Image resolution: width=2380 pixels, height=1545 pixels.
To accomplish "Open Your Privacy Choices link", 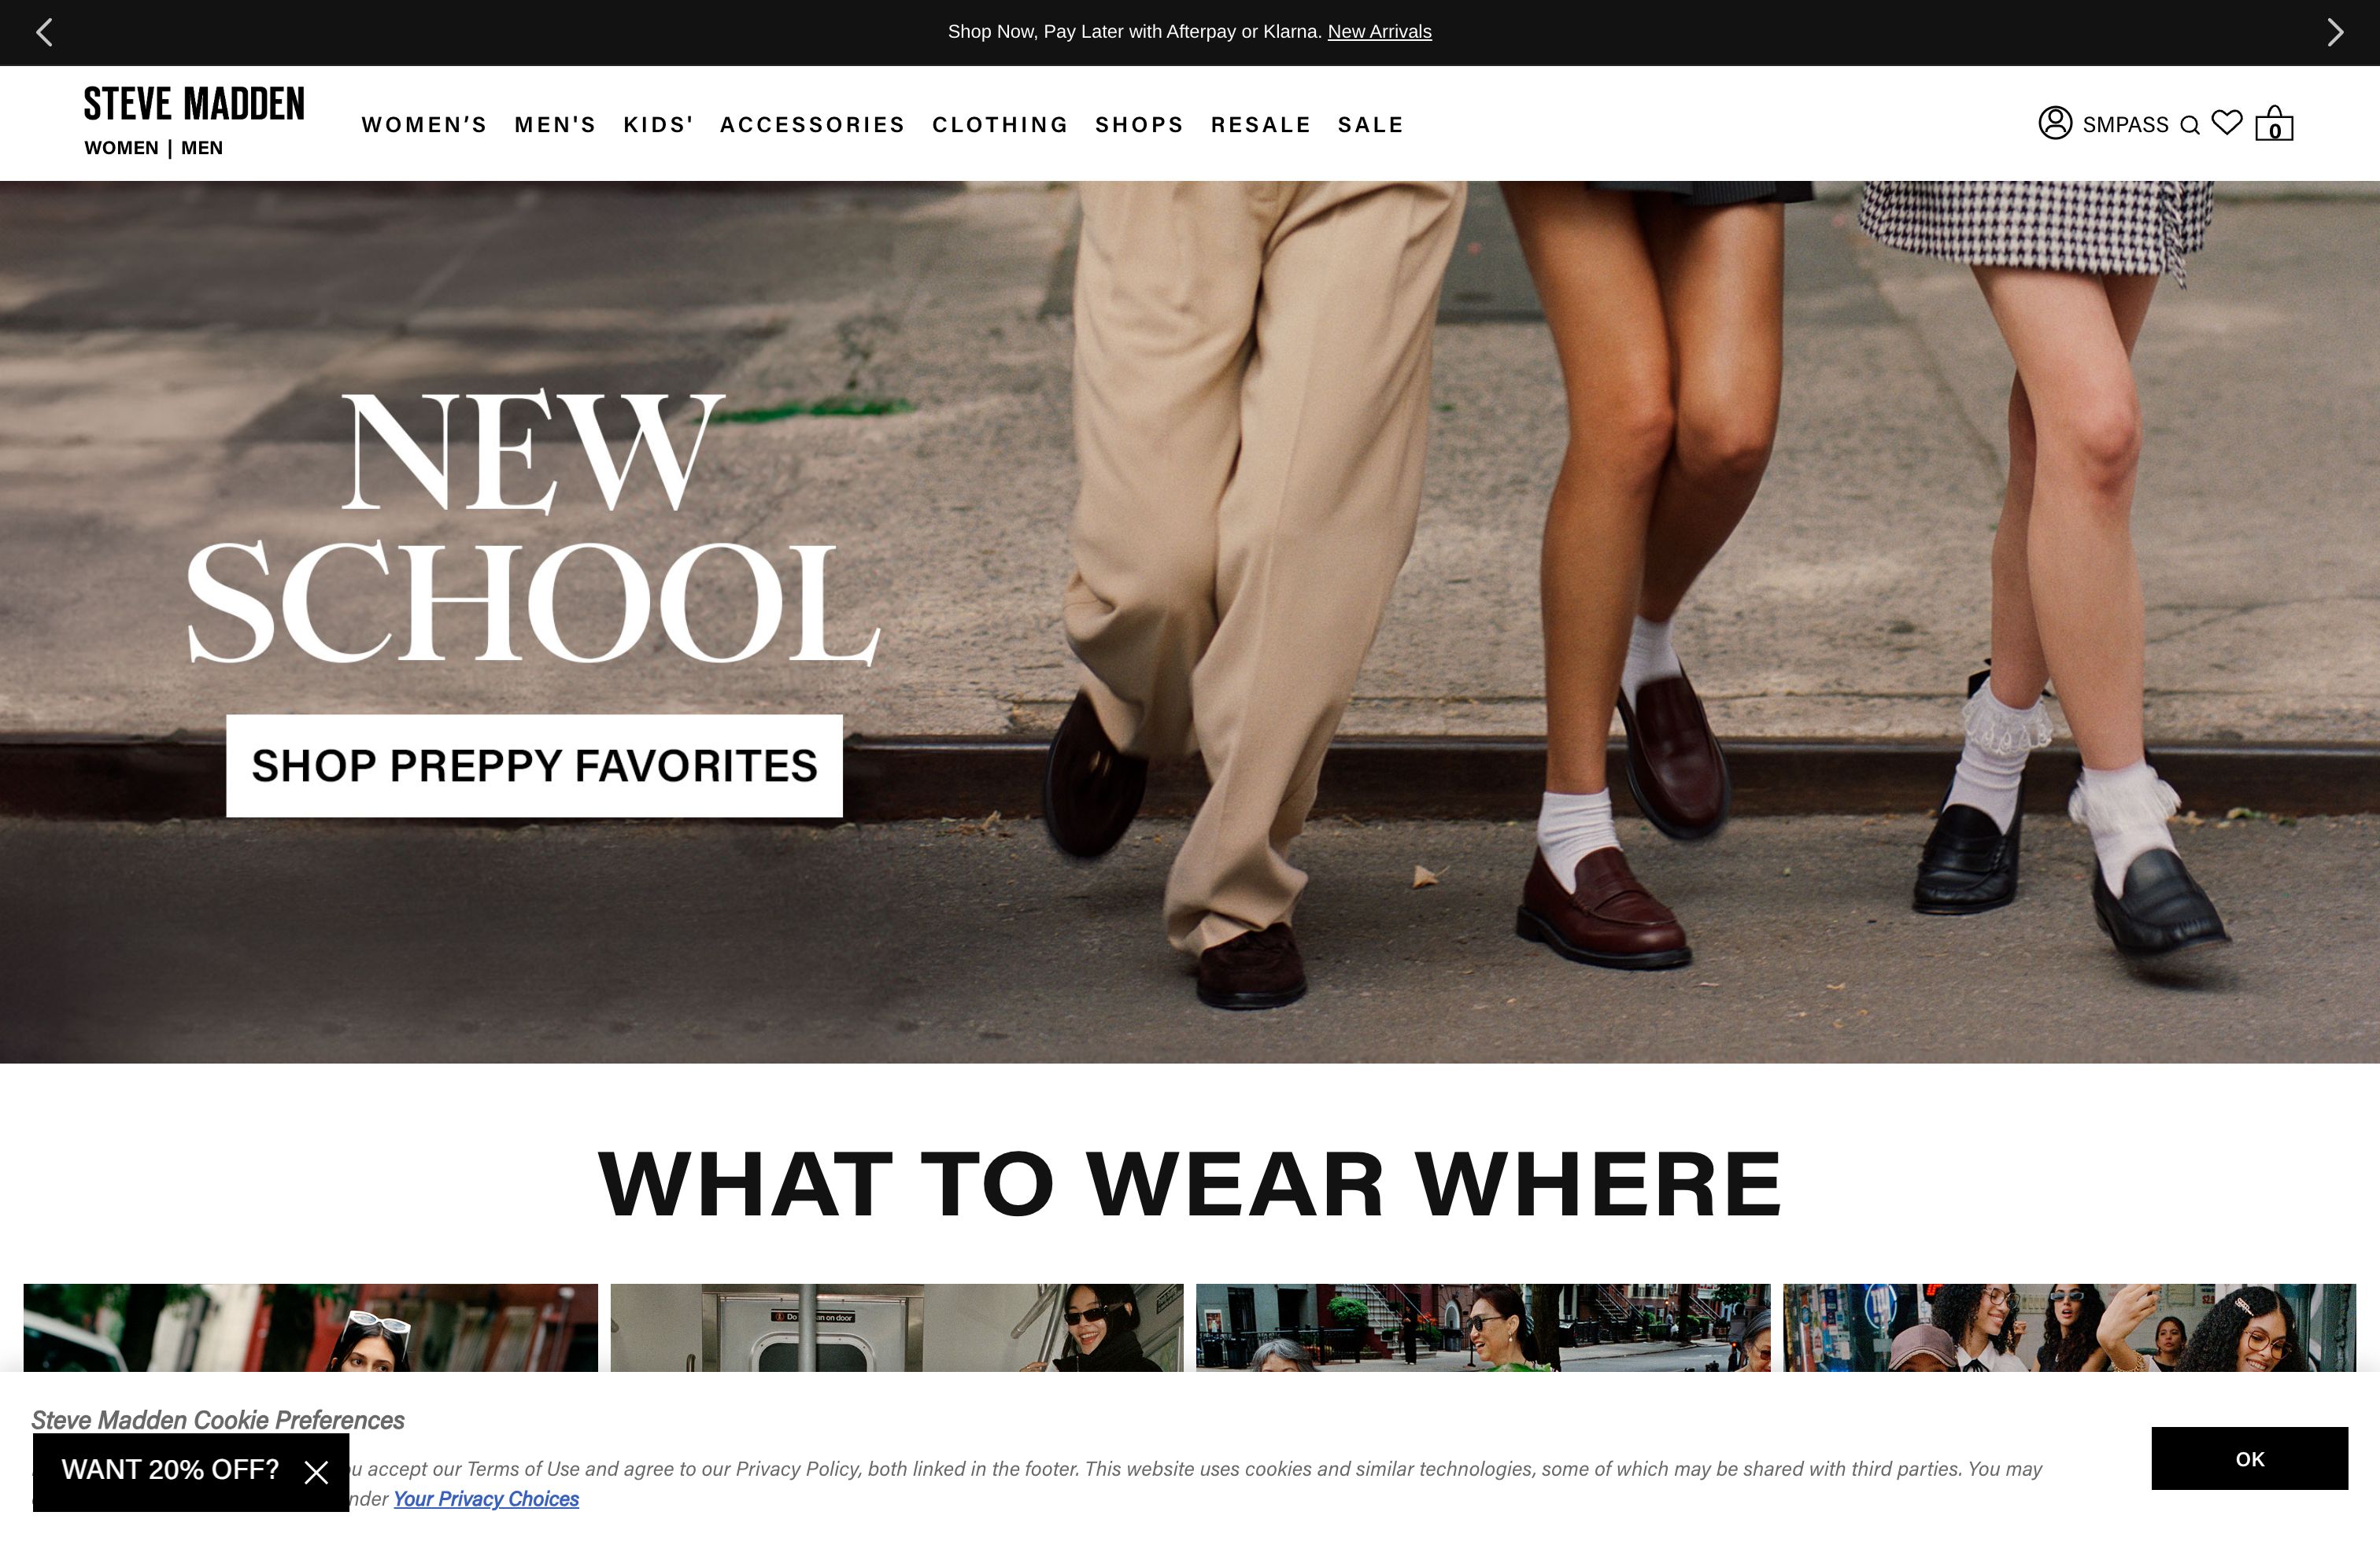I will click(x=487, y=1499).
